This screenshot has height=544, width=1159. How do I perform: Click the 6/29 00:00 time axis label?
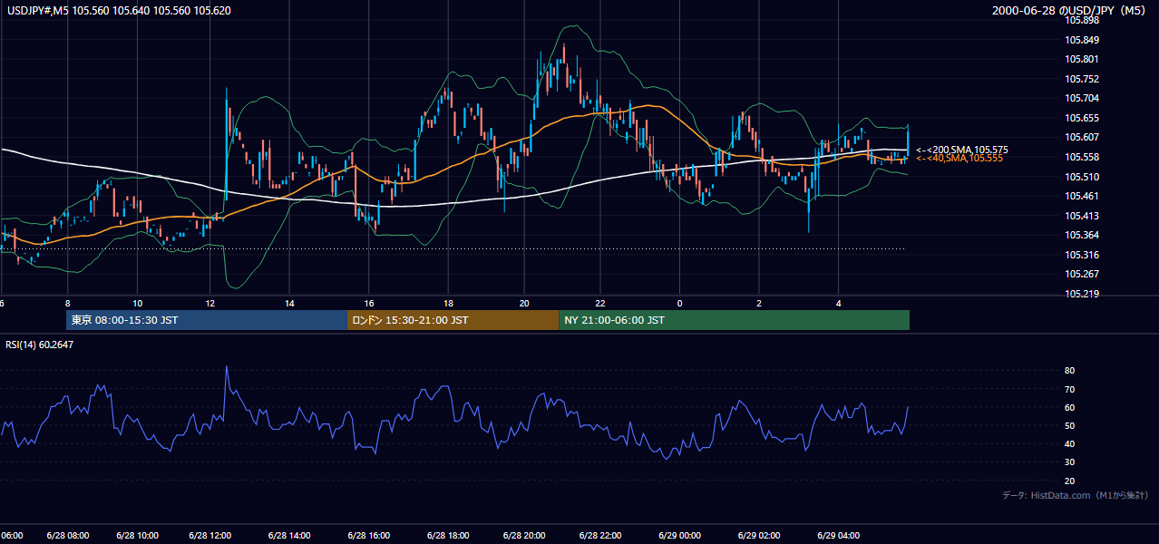[x=679, y=536]
